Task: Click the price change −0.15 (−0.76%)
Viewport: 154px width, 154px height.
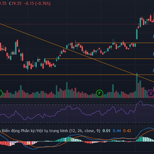Action: click(x=37, y=4)
